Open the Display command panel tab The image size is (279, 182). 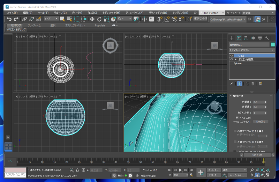260,38
